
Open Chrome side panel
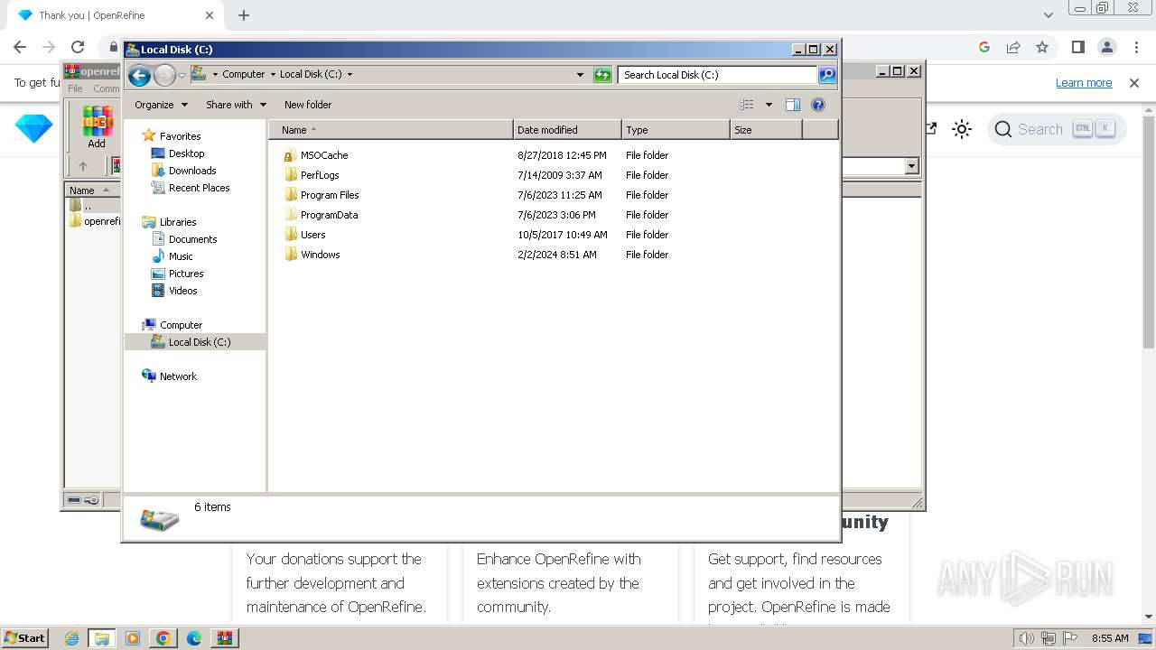tap(1077, 47)
